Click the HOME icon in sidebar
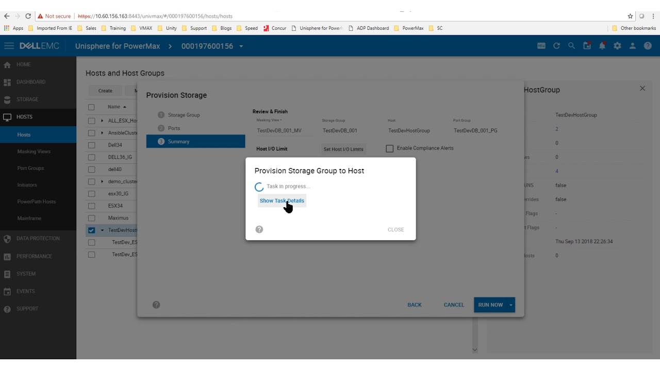Image resolution: width=660 pixels, height=371 pixels. [x=7, y=65]
